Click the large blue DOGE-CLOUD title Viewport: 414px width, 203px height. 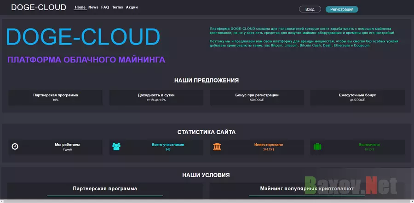point(83,37)
